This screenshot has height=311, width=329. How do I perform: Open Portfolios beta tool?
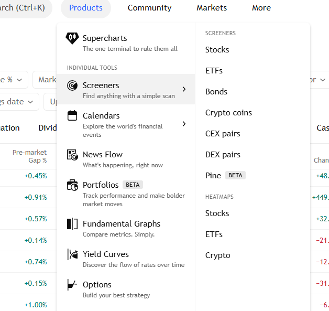pos(126,194)
